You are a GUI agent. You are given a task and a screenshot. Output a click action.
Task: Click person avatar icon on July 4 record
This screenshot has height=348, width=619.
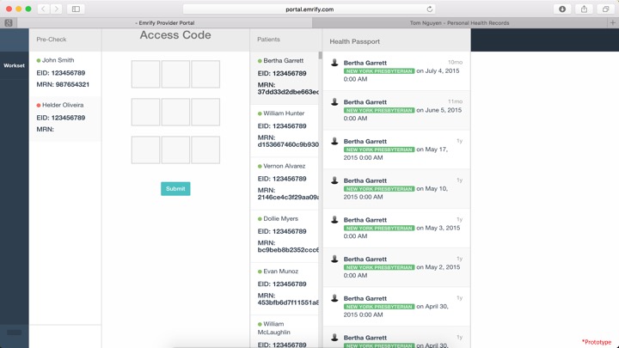[334, 63]
